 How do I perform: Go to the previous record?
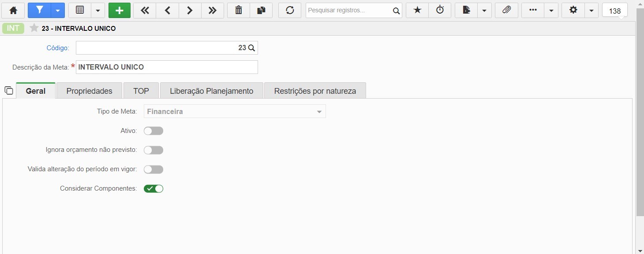pyautogui.click(x=168, y=10)
